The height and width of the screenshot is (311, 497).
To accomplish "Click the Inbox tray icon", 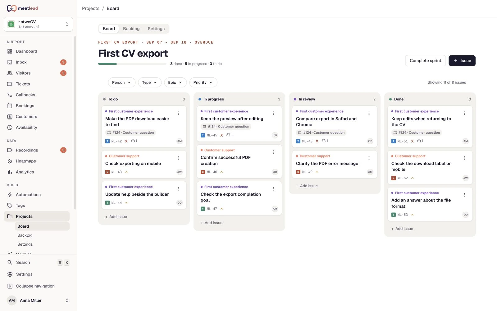I will coord(10,62).
